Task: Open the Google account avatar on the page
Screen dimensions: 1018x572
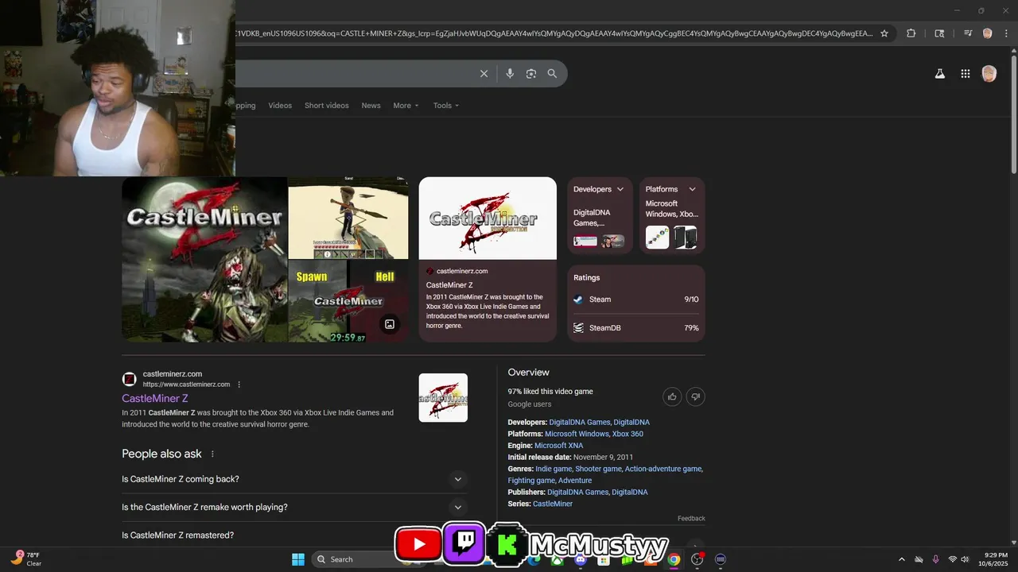Action: pos(989,74)
